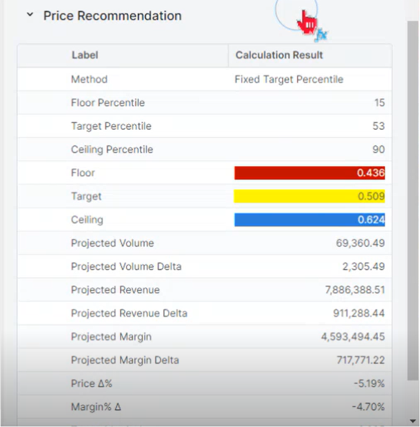Click the Ceiling Percentile row label
This screenshot has width=420, height=427.
112,150
